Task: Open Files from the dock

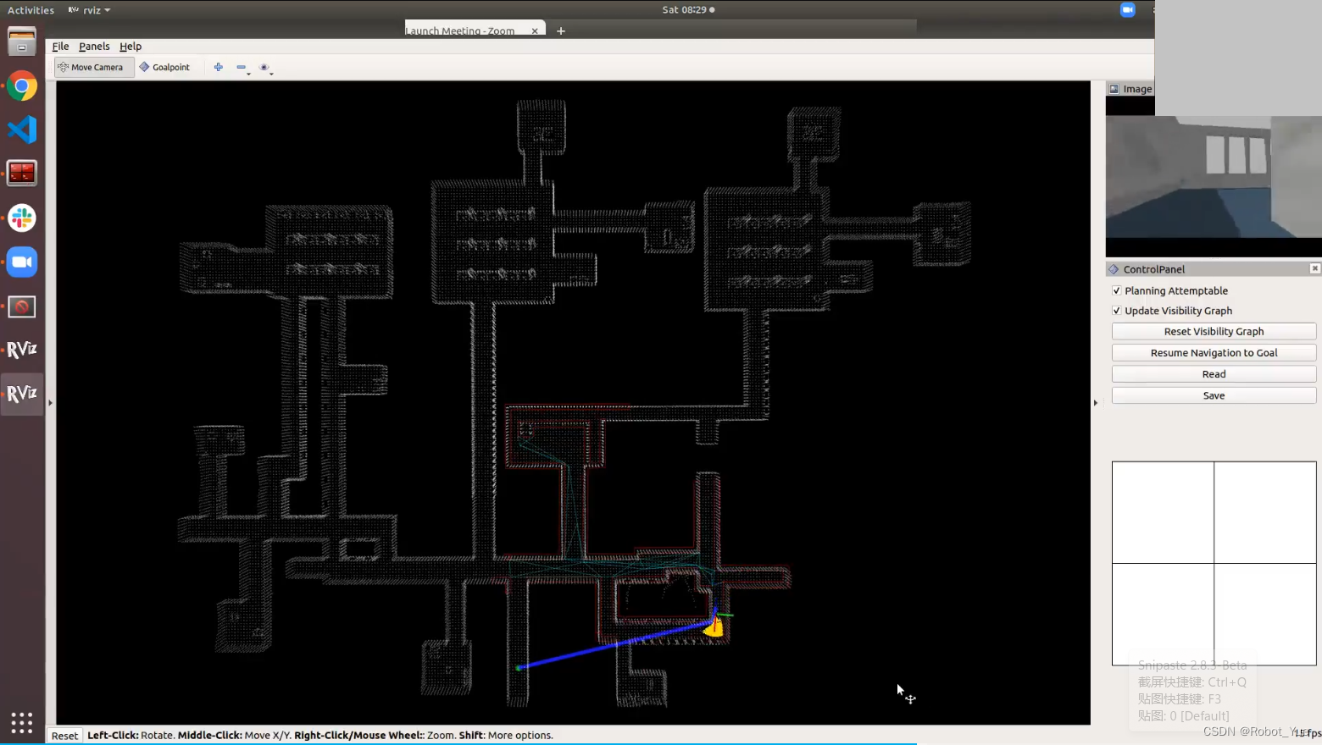Action: tap(22, 41)
